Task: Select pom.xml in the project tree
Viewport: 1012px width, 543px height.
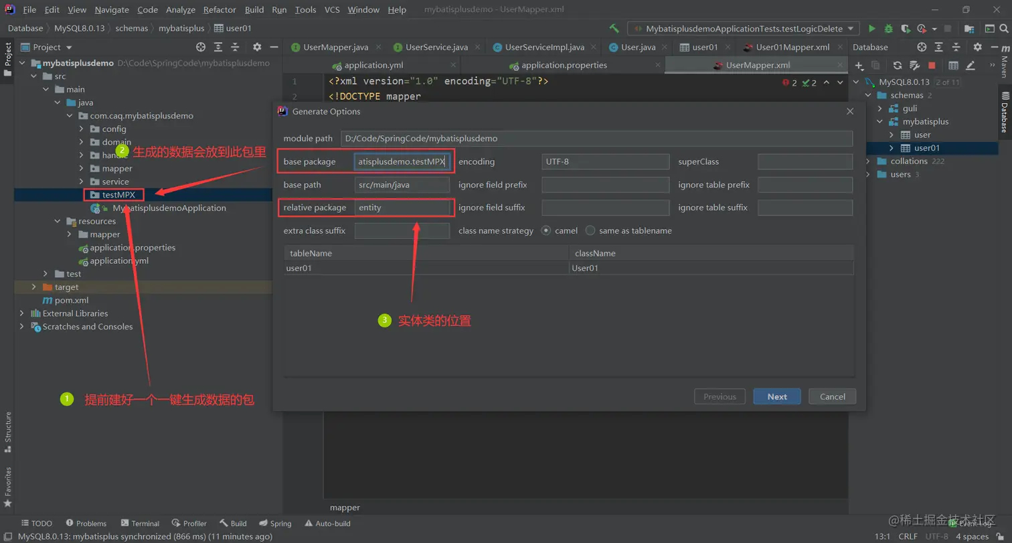Action: 71,300
